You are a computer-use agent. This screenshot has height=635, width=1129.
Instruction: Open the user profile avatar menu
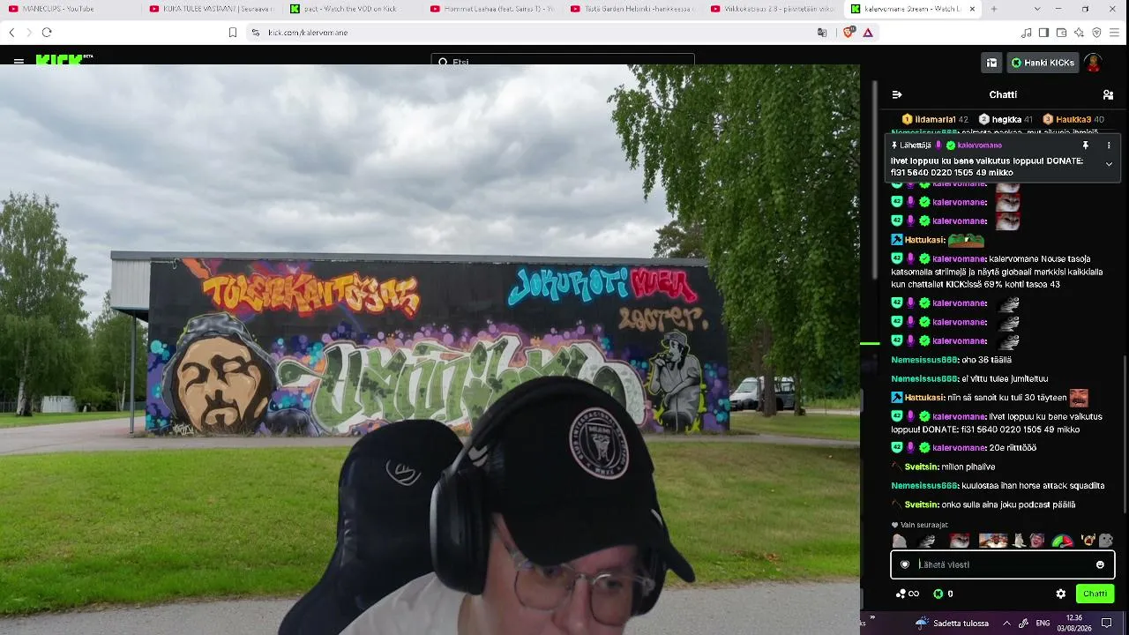(x=1094, y=63)
